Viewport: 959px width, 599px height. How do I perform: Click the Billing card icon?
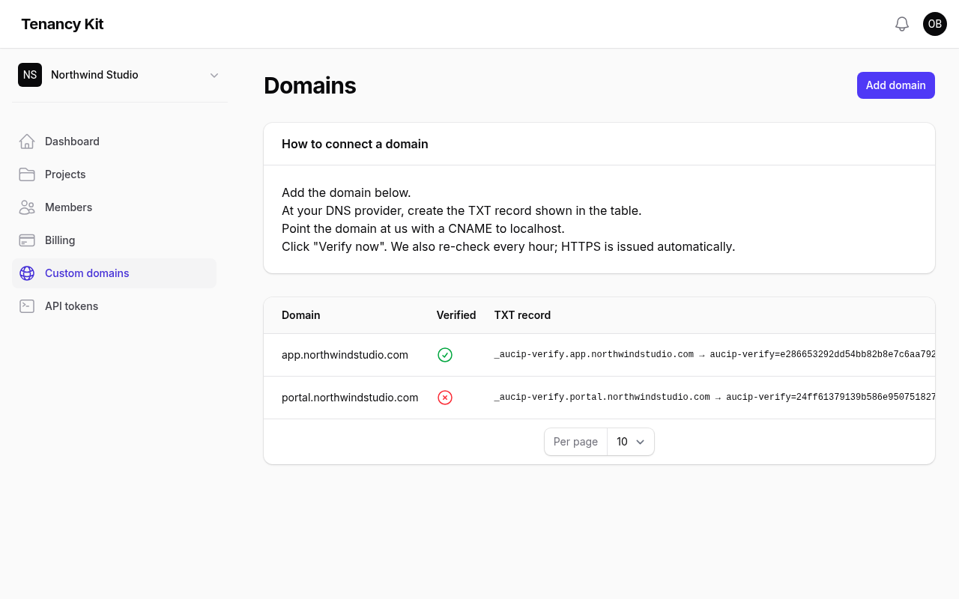pos(27,240)
